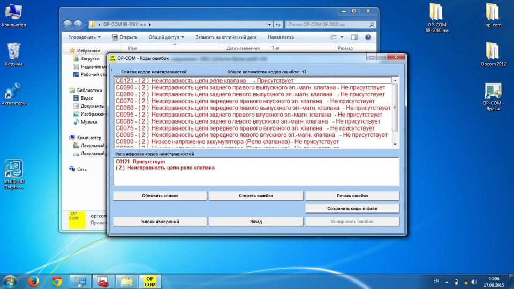The height and width of the screenshot is (289, 514).
Task: Click the Назад button
Action: [256, 222]
